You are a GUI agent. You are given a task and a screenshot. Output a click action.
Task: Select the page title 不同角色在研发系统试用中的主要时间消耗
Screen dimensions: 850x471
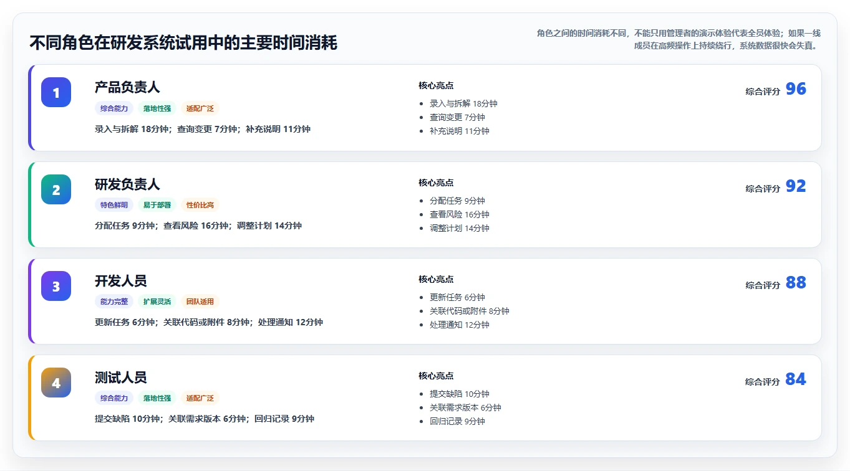183,43
